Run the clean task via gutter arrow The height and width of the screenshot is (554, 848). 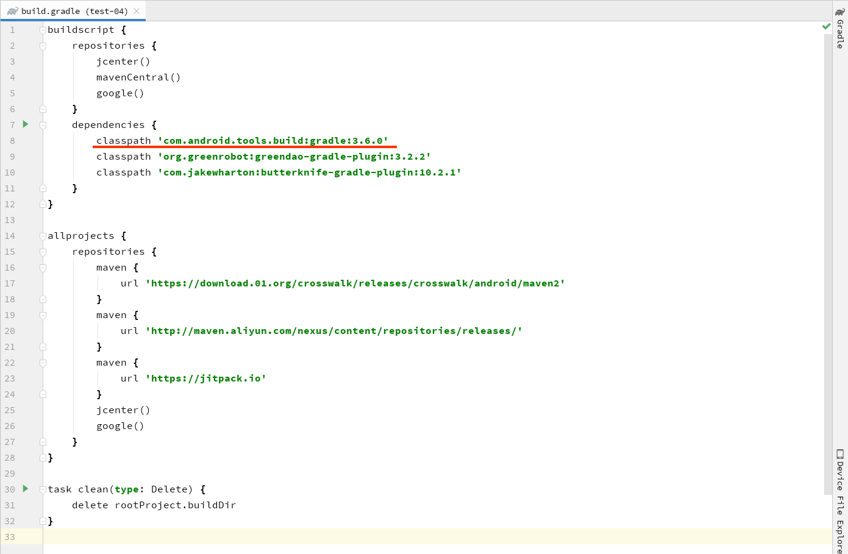[26, 488]
